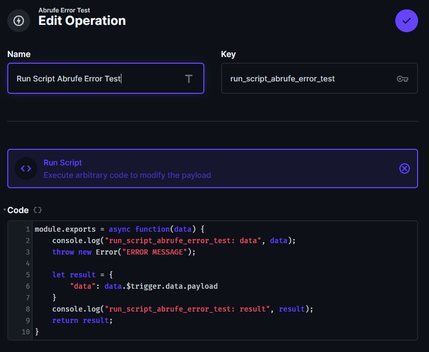This screenshot has width=429, height=352.
Task: Focus the Key input field
Action: [306, 79]
